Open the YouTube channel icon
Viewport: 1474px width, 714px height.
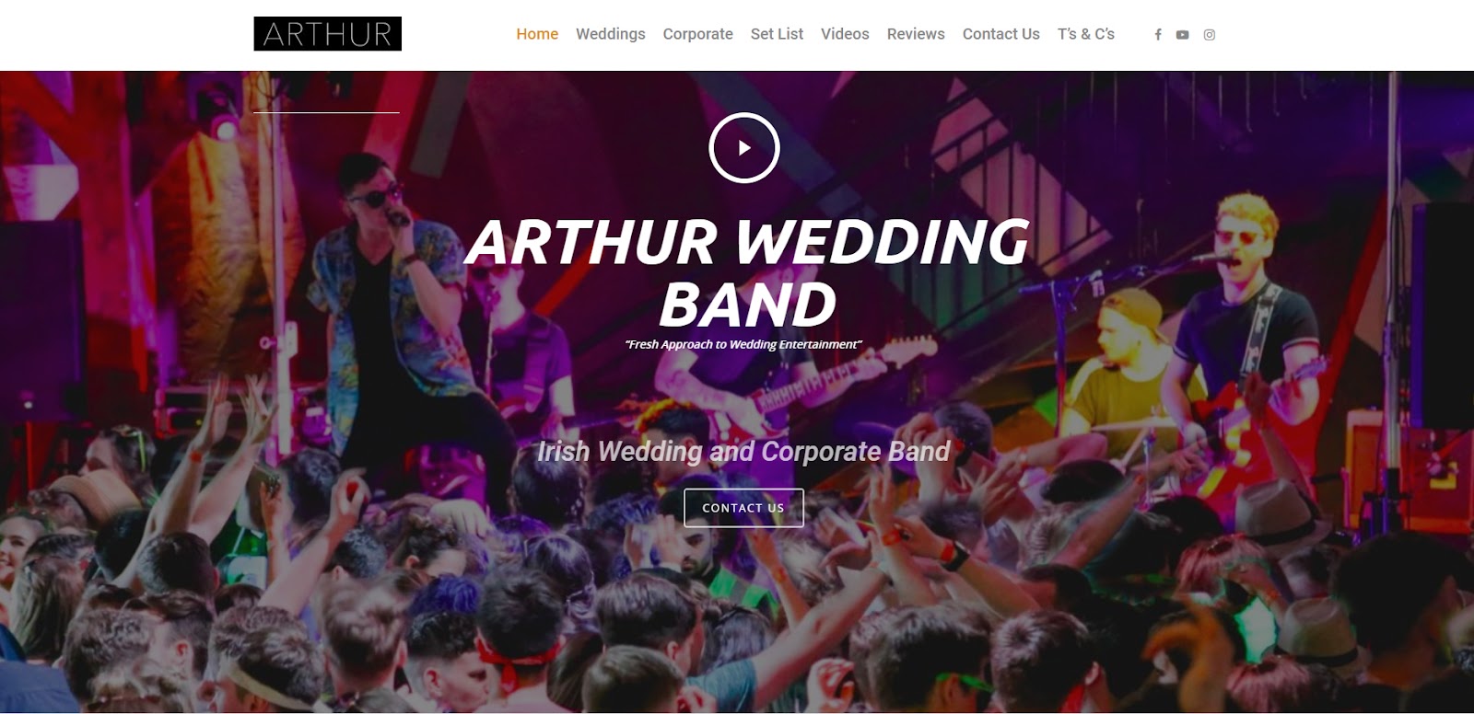(1182, 35)
